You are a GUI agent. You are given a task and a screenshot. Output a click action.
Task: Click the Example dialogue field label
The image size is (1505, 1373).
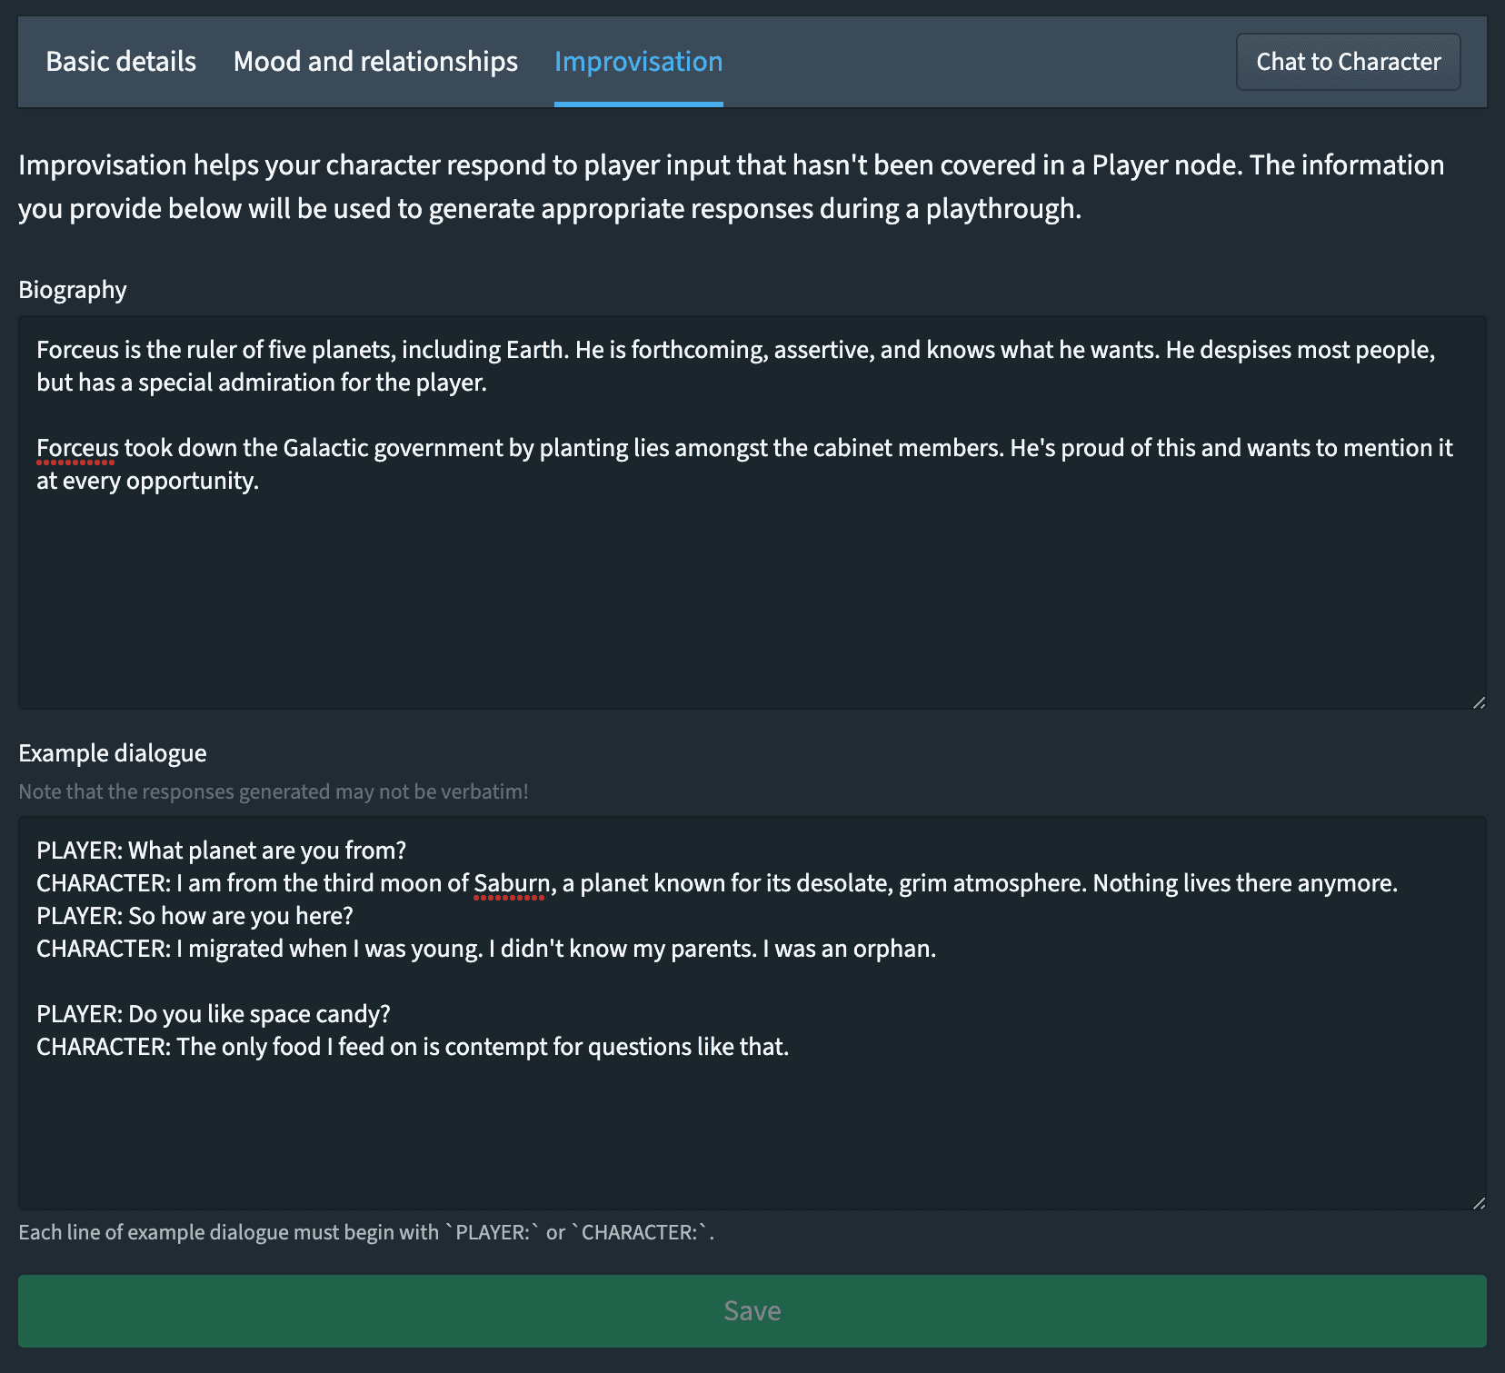point(113,753)
